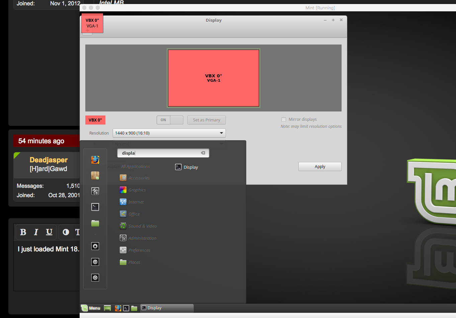The width and height of the screenshot is (456, 318).
Task: Expand the Resolution dropdown
Action: tap(169, 133)
